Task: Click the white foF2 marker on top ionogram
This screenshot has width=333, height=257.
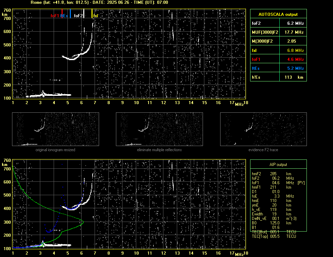Action: [x=84, y=13]
